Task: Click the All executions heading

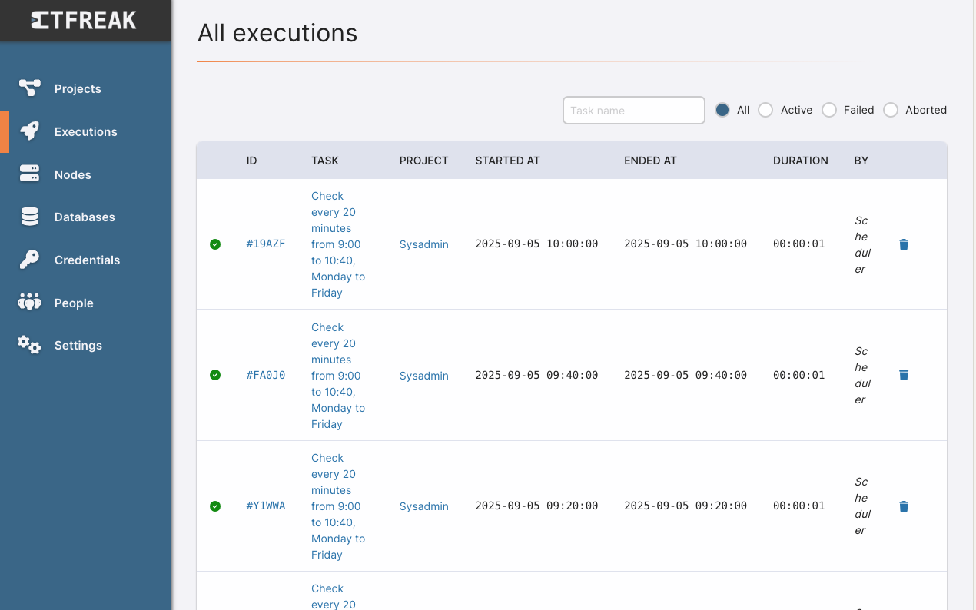Action: [x=277, y=33]
